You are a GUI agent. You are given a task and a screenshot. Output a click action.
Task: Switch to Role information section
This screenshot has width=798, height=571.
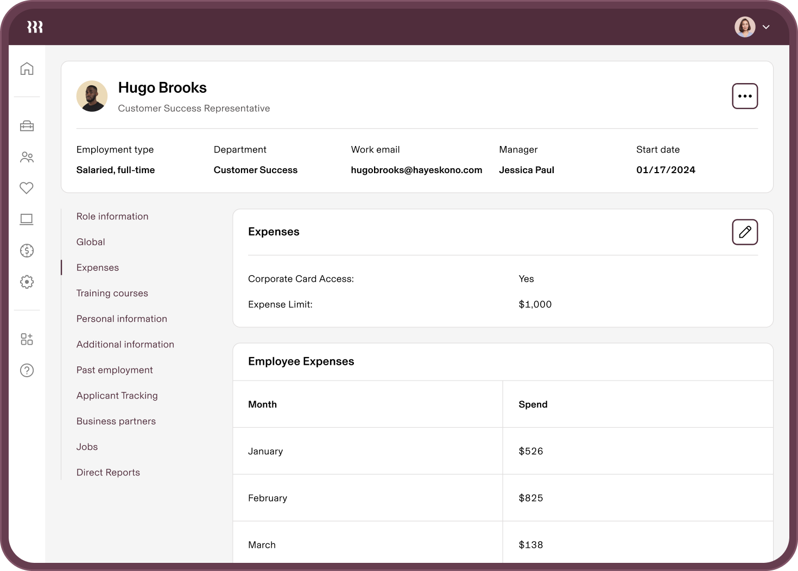point(112,217)
